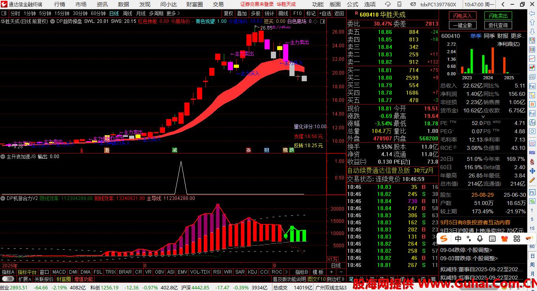Select the 日 period in right sidebar

[x=532, y=256]
